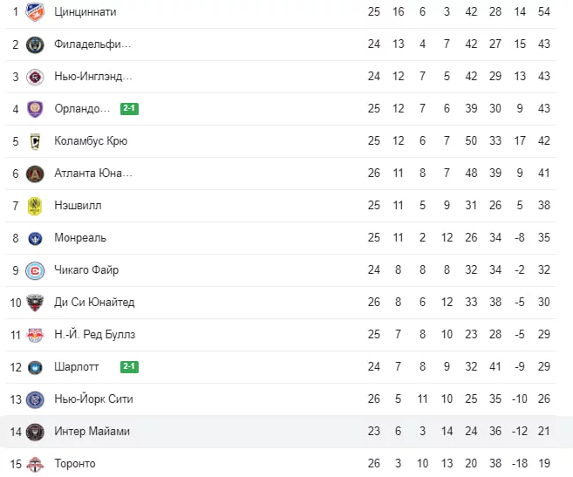Click the Nashville yellow crest
Image resolution: width=573 pixels, height=477 pixels.
(35, 206)
